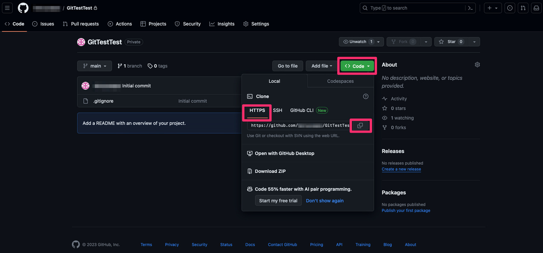Open the Star lists dropdown arrow
The height and width of the screenshot is (253, 543).
474,42
